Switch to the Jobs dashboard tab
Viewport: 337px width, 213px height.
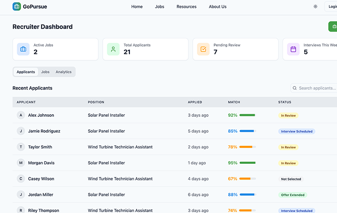(x=45, y=72)
